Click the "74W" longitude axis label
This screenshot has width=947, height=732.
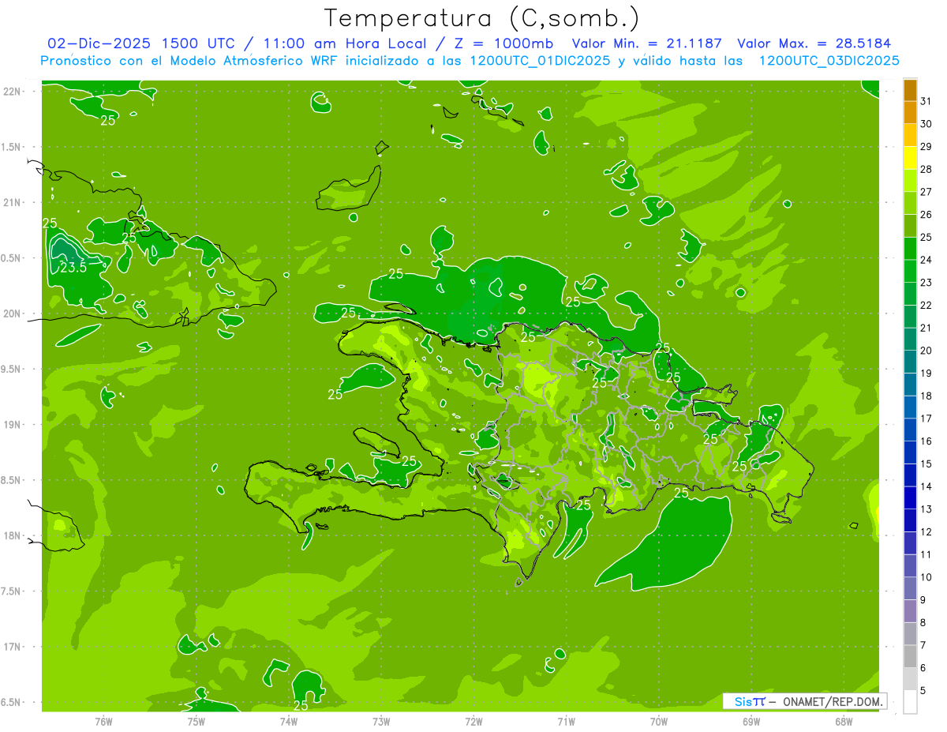pyautogui.click(x=289, y=722)
